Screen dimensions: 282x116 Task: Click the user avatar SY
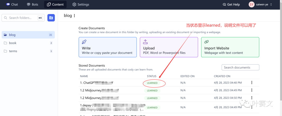tap(251, 4)
